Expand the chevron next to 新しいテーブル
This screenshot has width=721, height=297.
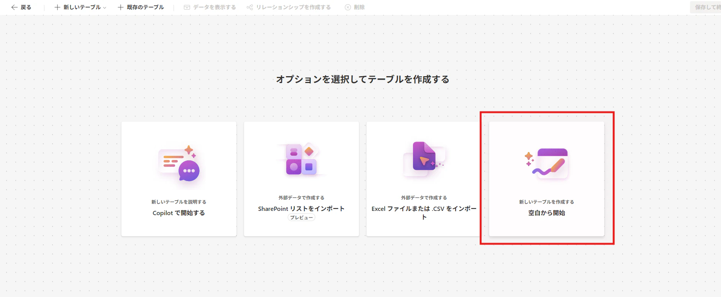105,8
